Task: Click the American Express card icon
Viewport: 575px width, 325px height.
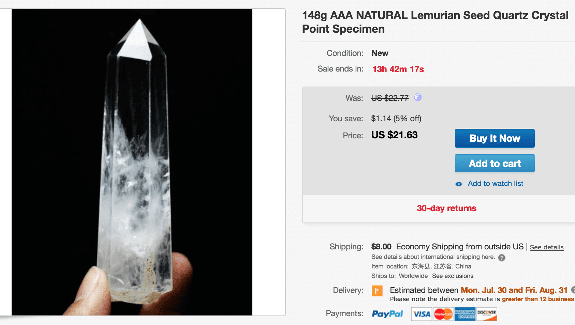Action: tap(465, 314)
